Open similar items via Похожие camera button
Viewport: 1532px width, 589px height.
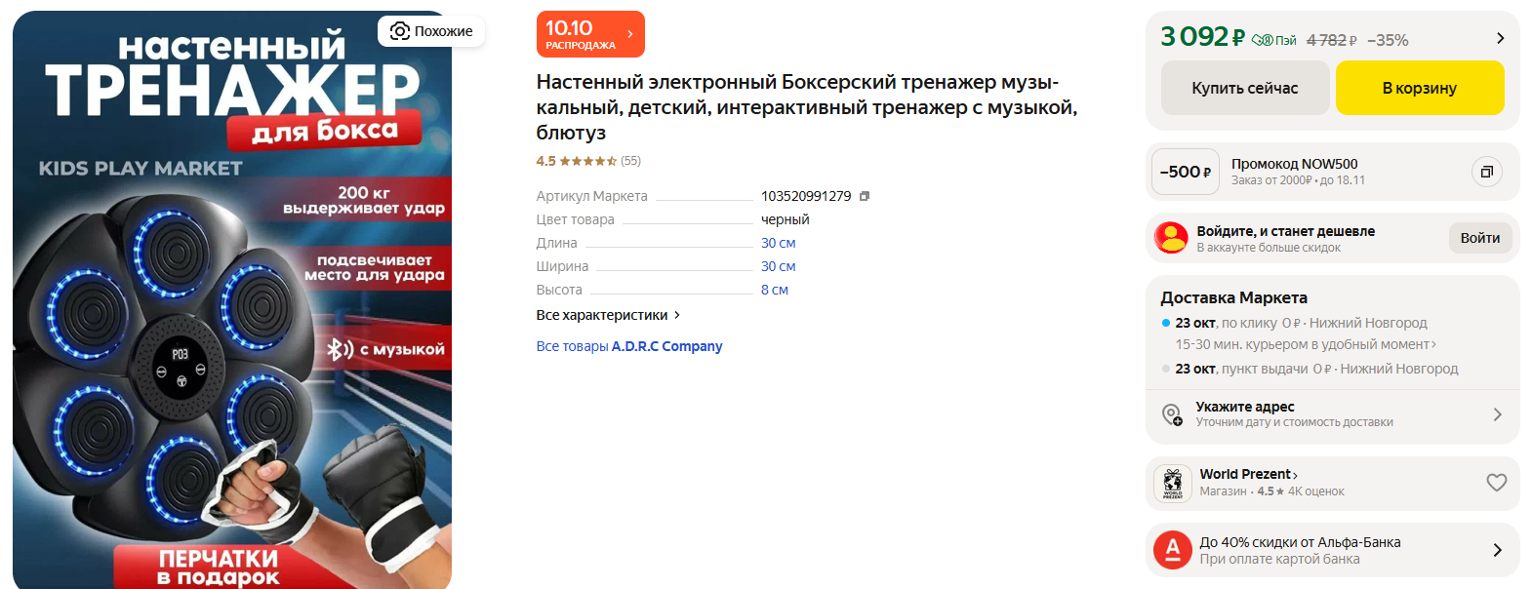[431, 31]
